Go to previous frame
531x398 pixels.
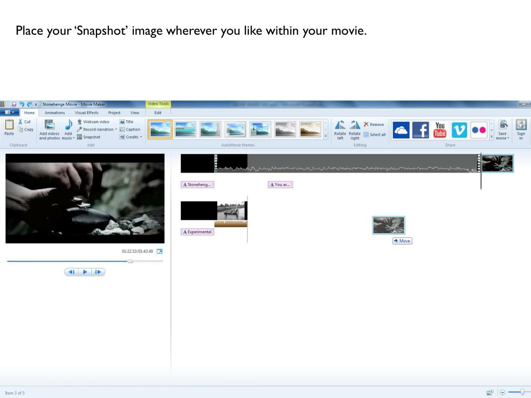tap(72, 272)
